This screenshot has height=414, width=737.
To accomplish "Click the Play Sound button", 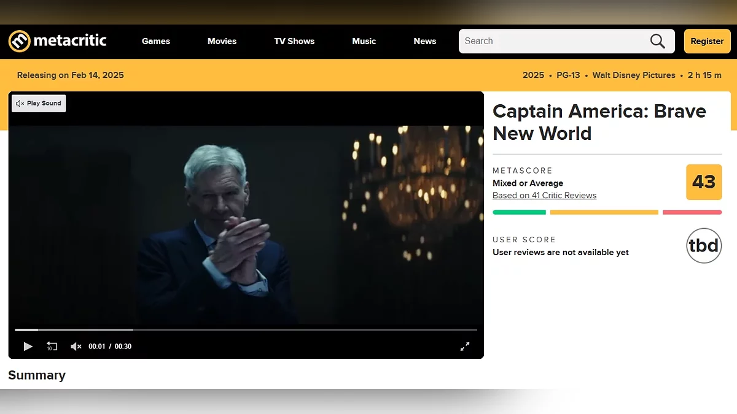I will [x=39, y=104].
